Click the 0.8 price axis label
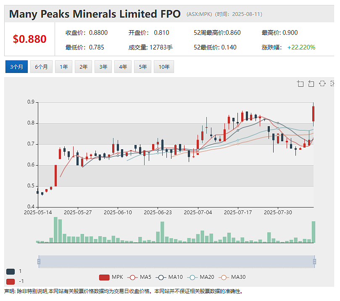 point(31,123)
